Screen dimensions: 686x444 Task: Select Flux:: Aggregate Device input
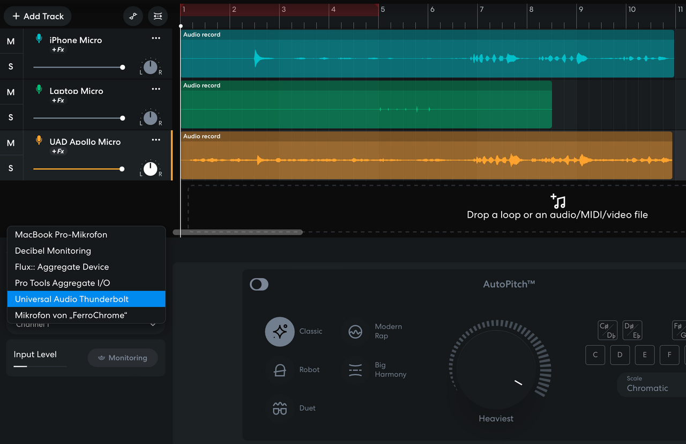tap(86, 267)
